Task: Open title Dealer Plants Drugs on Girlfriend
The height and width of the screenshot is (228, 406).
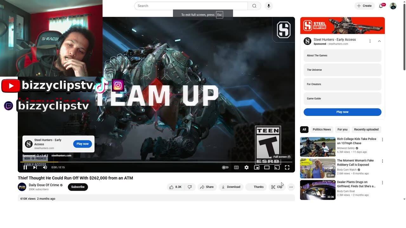Action: pos(357,184)
